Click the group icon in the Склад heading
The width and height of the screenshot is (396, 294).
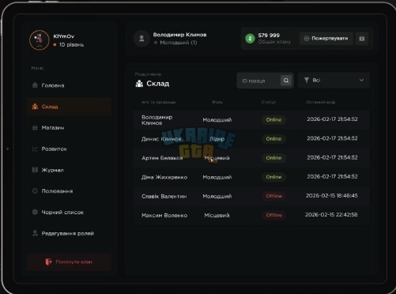click(139, 84)
